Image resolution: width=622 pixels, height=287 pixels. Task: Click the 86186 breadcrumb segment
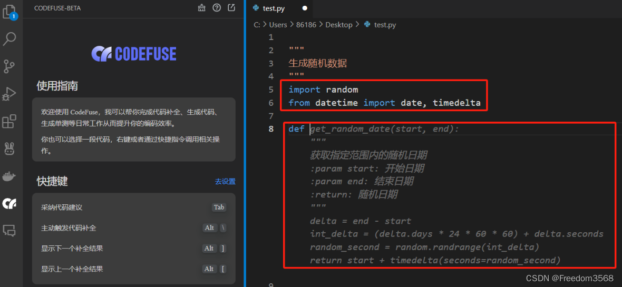306,25
